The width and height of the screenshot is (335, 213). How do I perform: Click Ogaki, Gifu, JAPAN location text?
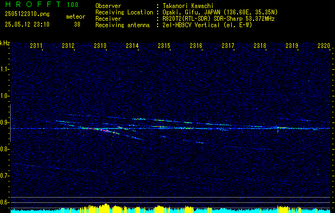(x=220, y=13)
